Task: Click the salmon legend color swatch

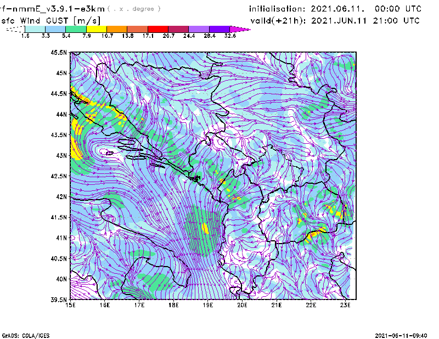Action: (x=137, y=29)
